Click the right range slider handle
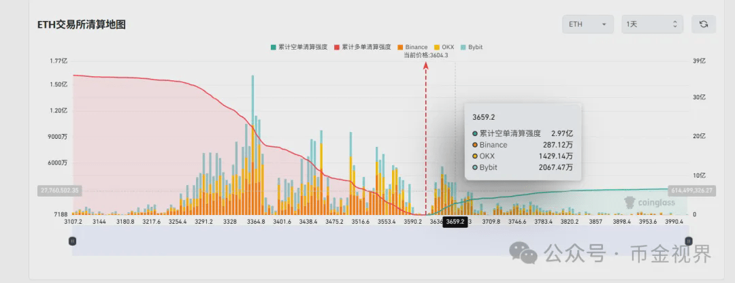Screen dimensions: 735x283 click(689, 241)
